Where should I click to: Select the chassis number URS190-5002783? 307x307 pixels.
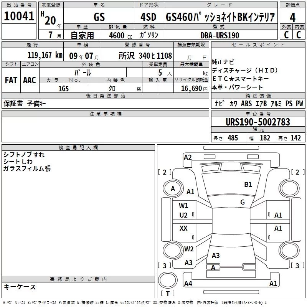(258, 122)
